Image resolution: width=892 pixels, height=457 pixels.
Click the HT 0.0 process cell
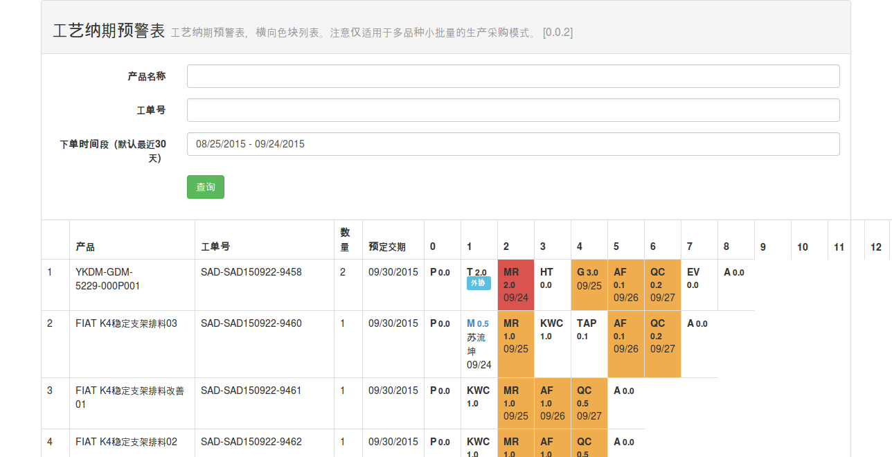pos(546,278)
